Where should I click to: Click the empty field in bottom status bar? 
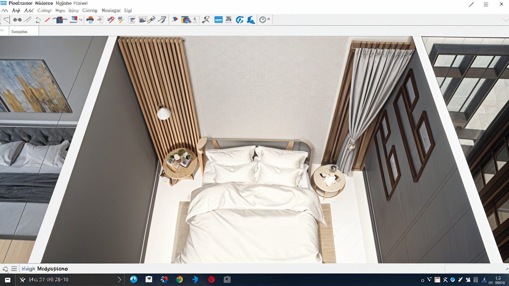point(467,268)
